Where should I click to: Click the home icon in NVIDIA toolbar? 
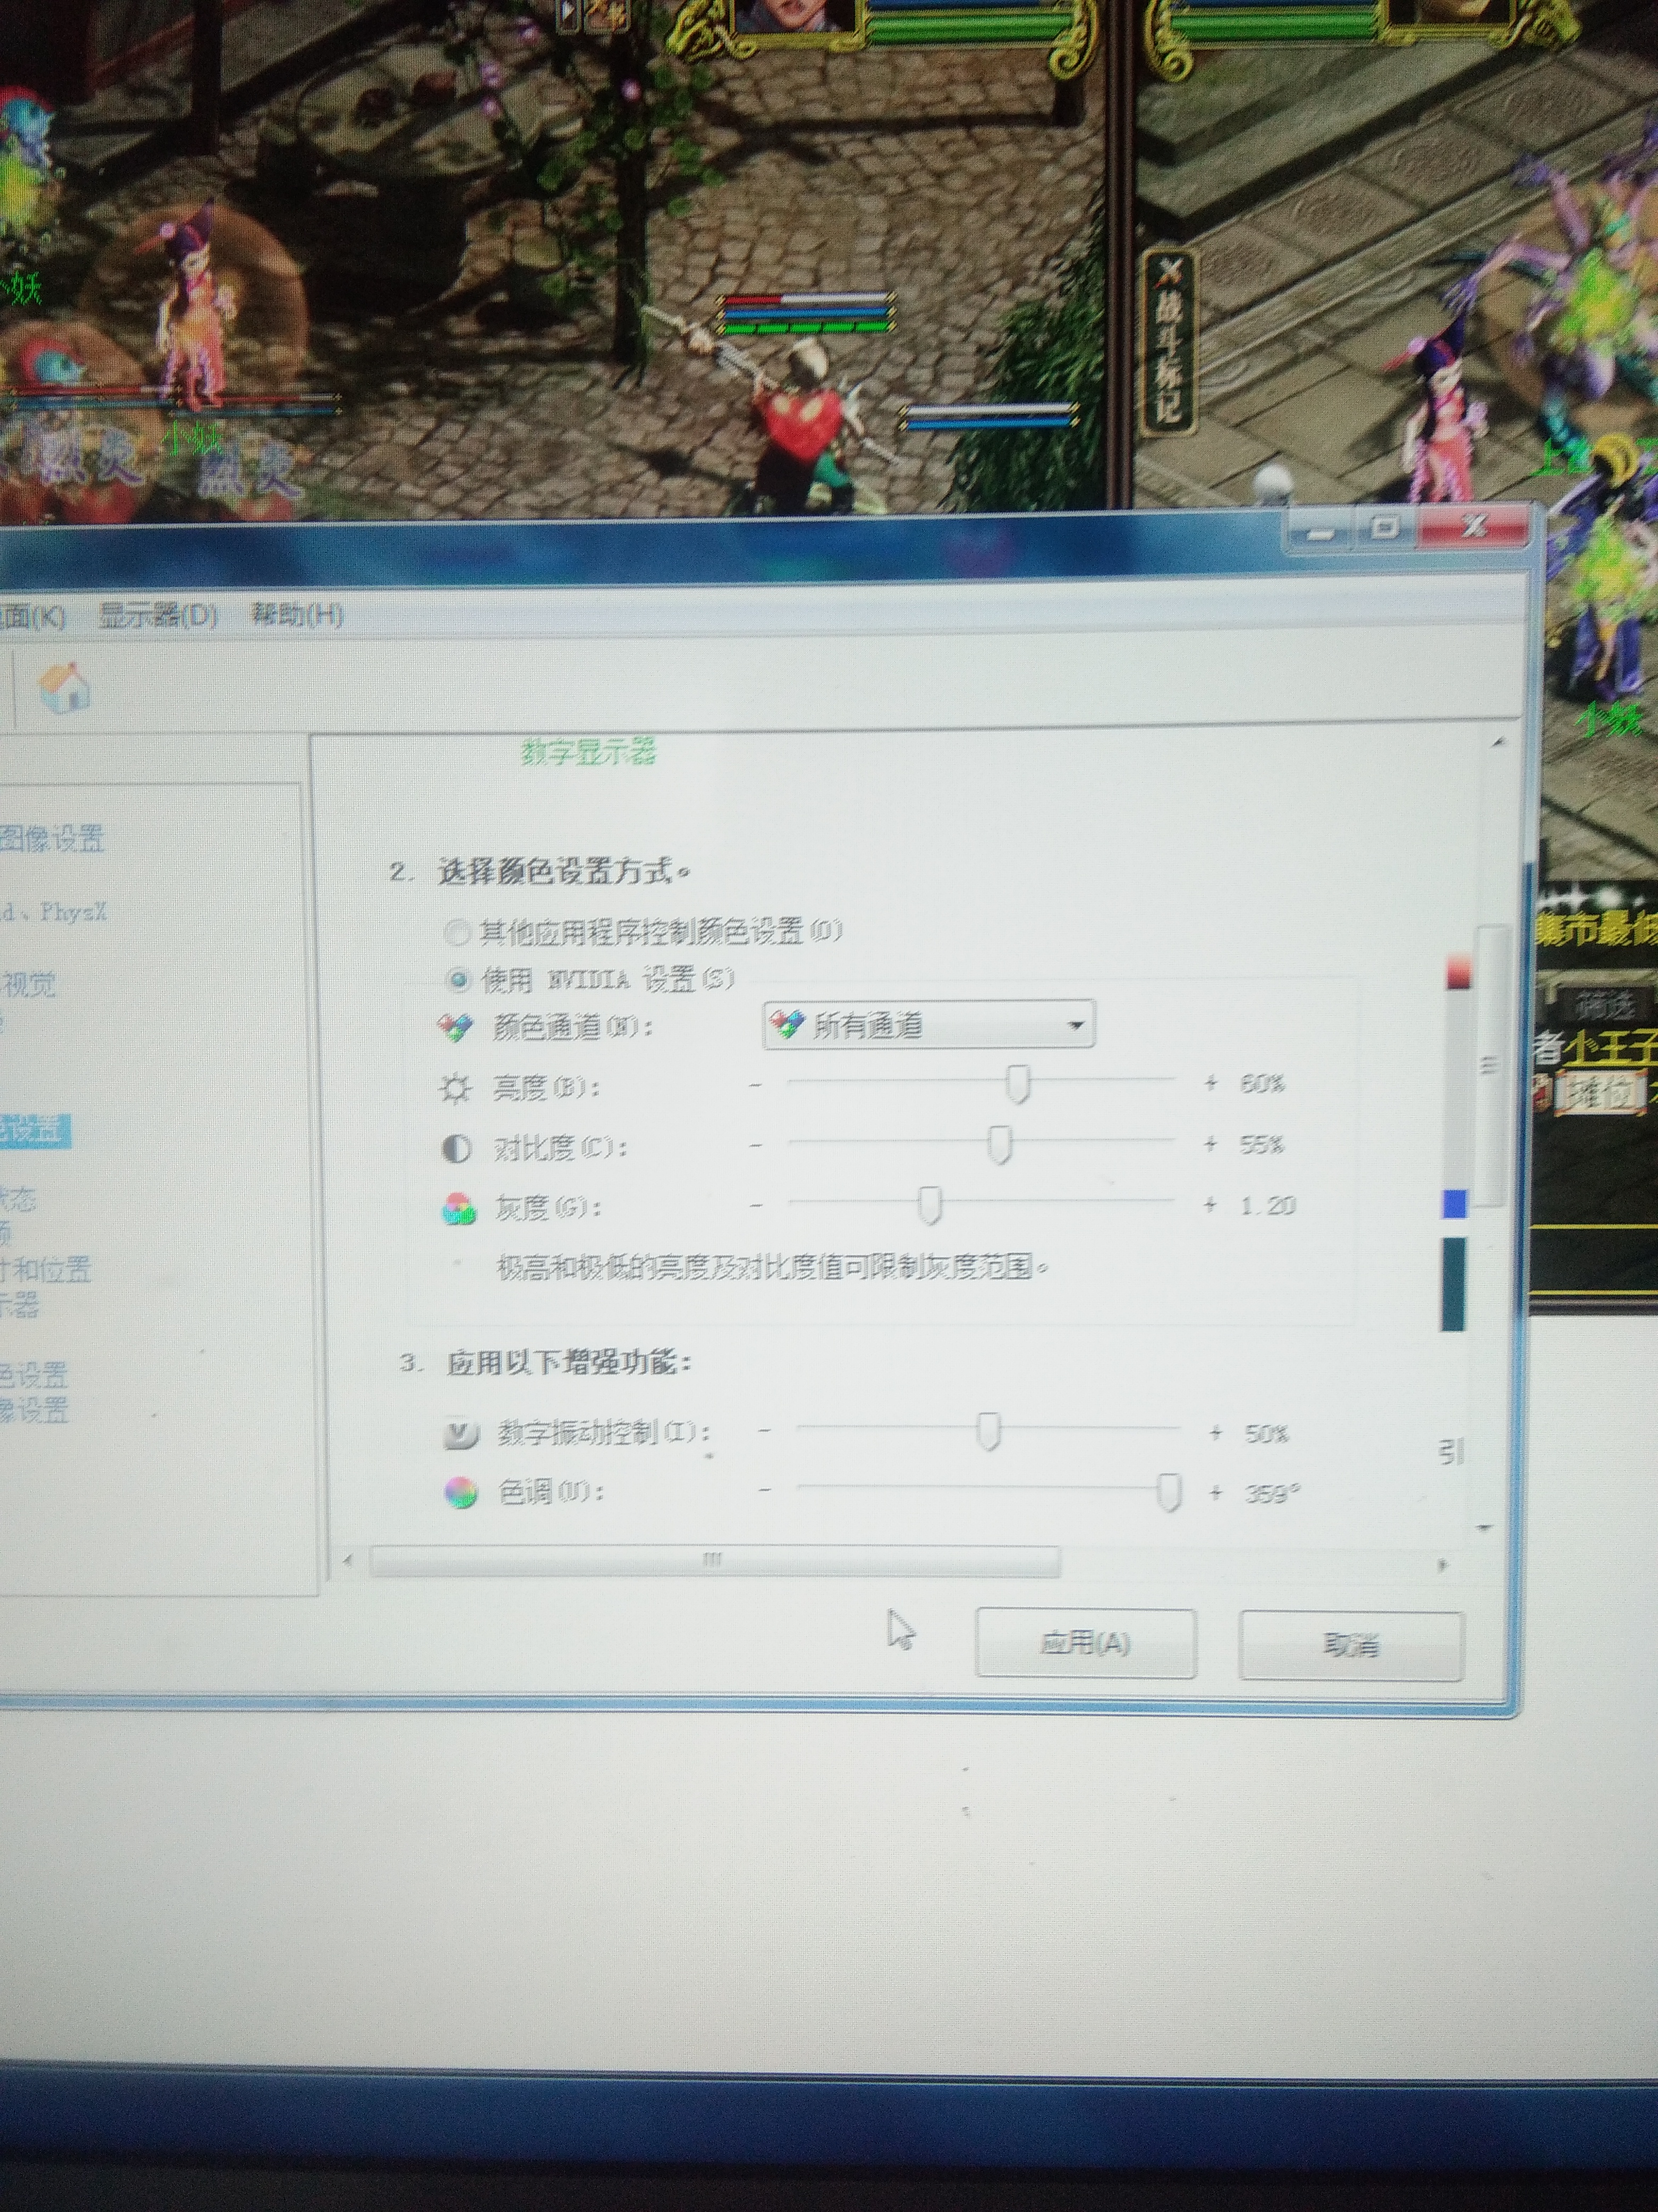click(x=64, y=688)
